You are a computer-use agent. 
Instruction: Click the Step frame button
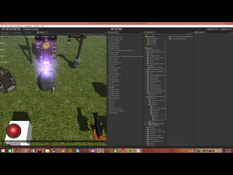pyautogui.click(x=120, y=29)
